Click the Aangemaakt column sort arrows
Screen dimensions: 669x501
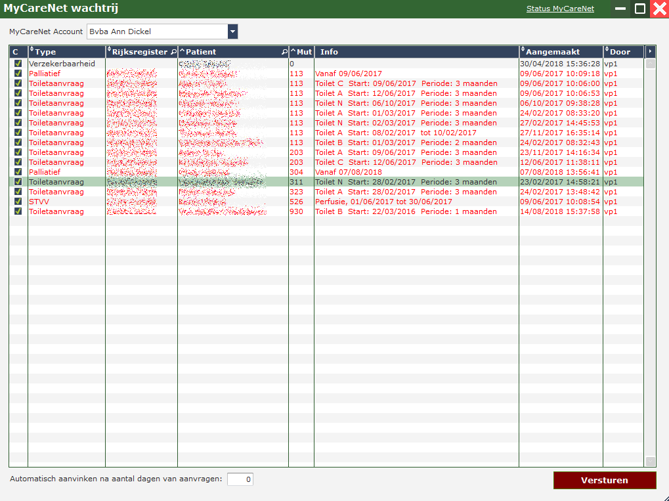(523, 50)
